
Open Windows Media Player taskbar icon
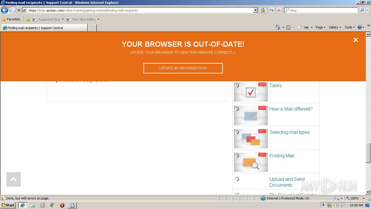point(43,205)
